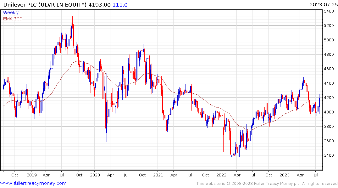Click the 5000 price axis label

pos(329,40)
